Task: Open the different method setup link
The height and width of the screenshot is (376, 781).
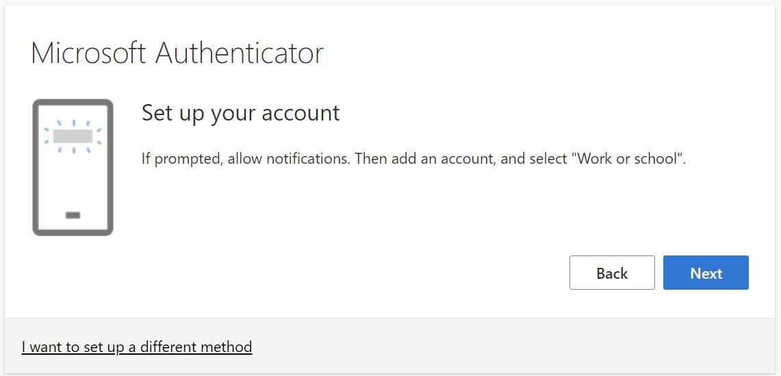Action: [137, 347]
